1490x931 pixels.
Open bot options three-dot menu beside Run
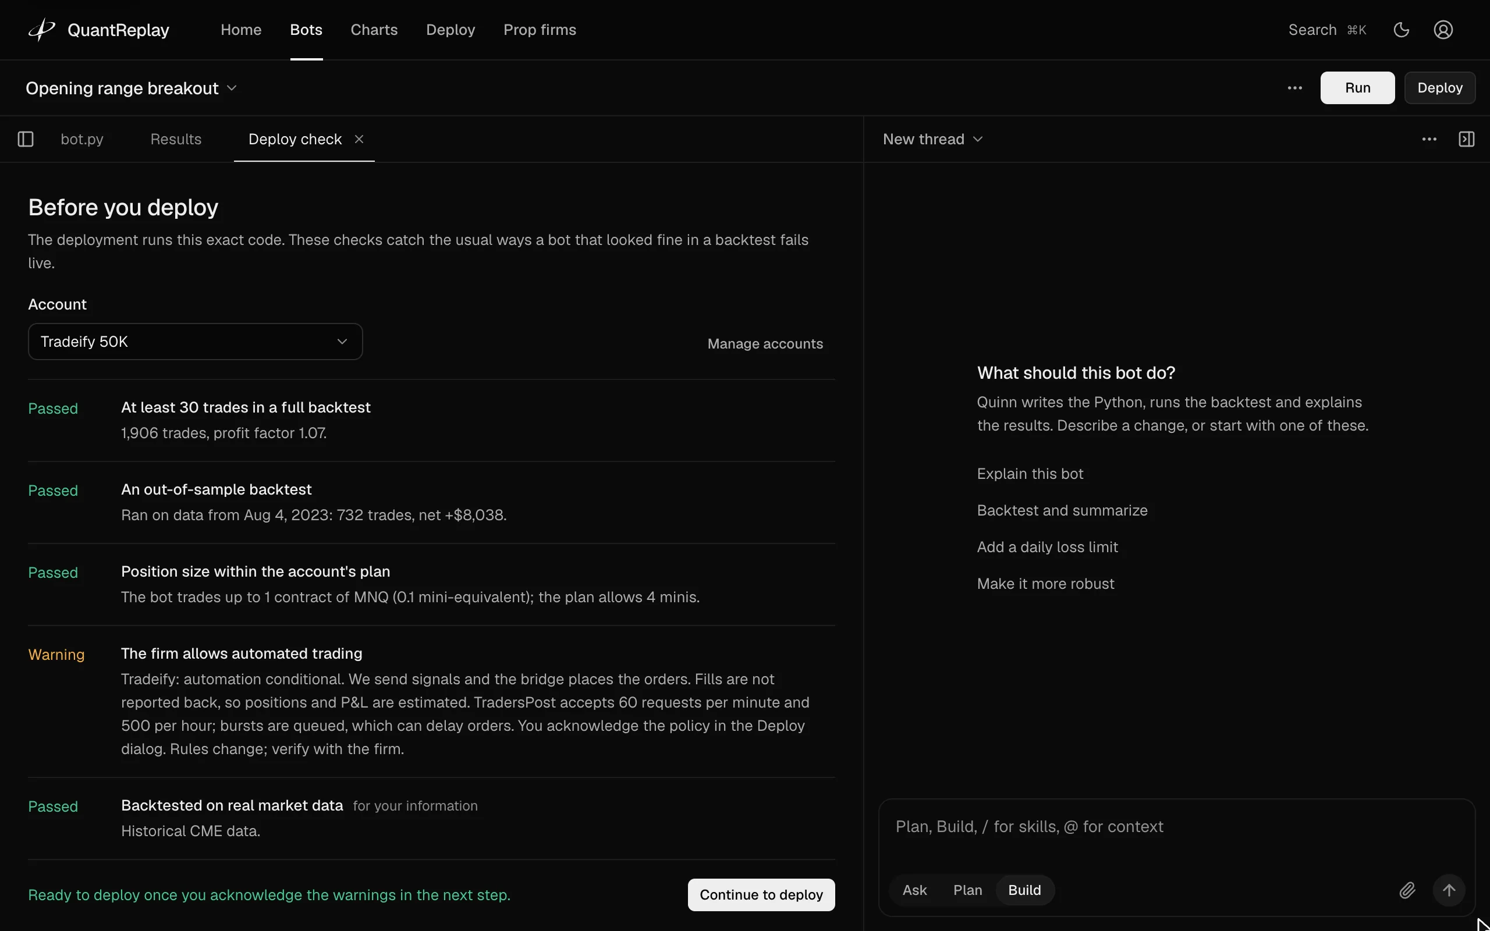pyautogui.click(x=1295, y=88)
